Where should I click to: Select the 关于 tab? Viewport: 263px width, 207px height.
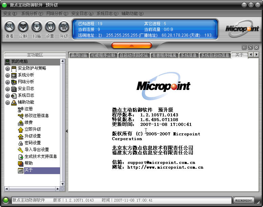point(239,55)
